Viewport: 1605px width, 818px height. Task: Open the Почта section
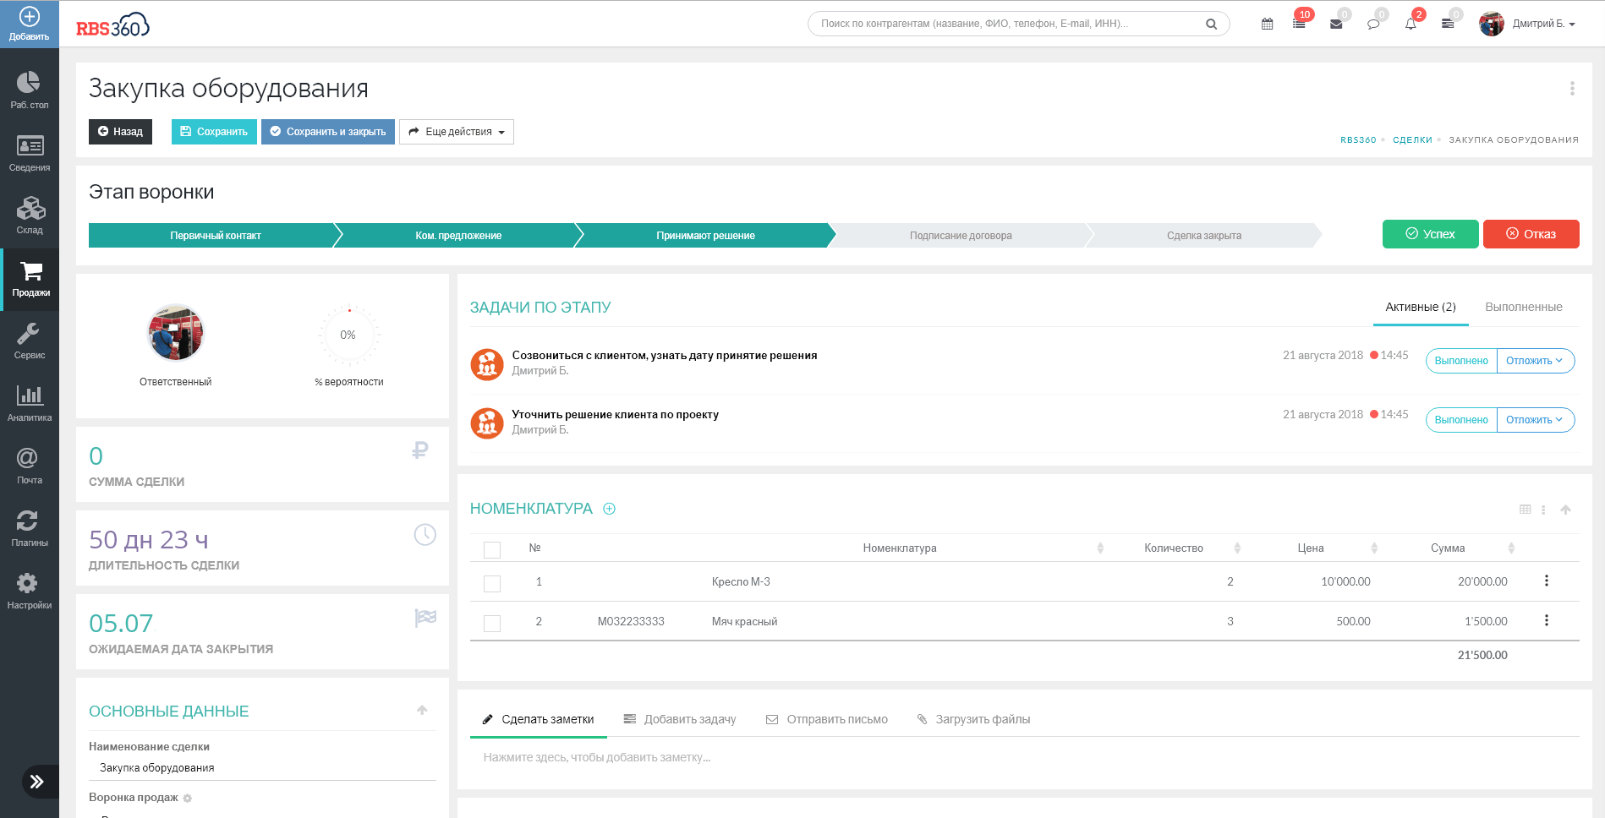pos(30,466)
